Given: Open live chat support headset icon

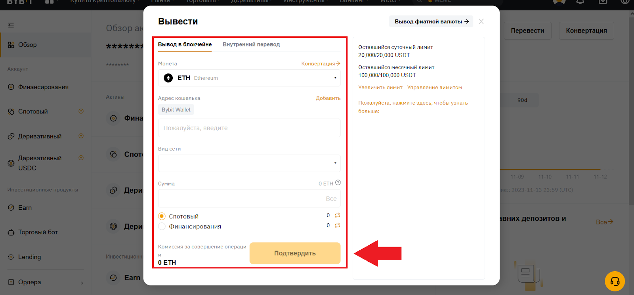Looking at the screenshot, I should pos(615,281).
